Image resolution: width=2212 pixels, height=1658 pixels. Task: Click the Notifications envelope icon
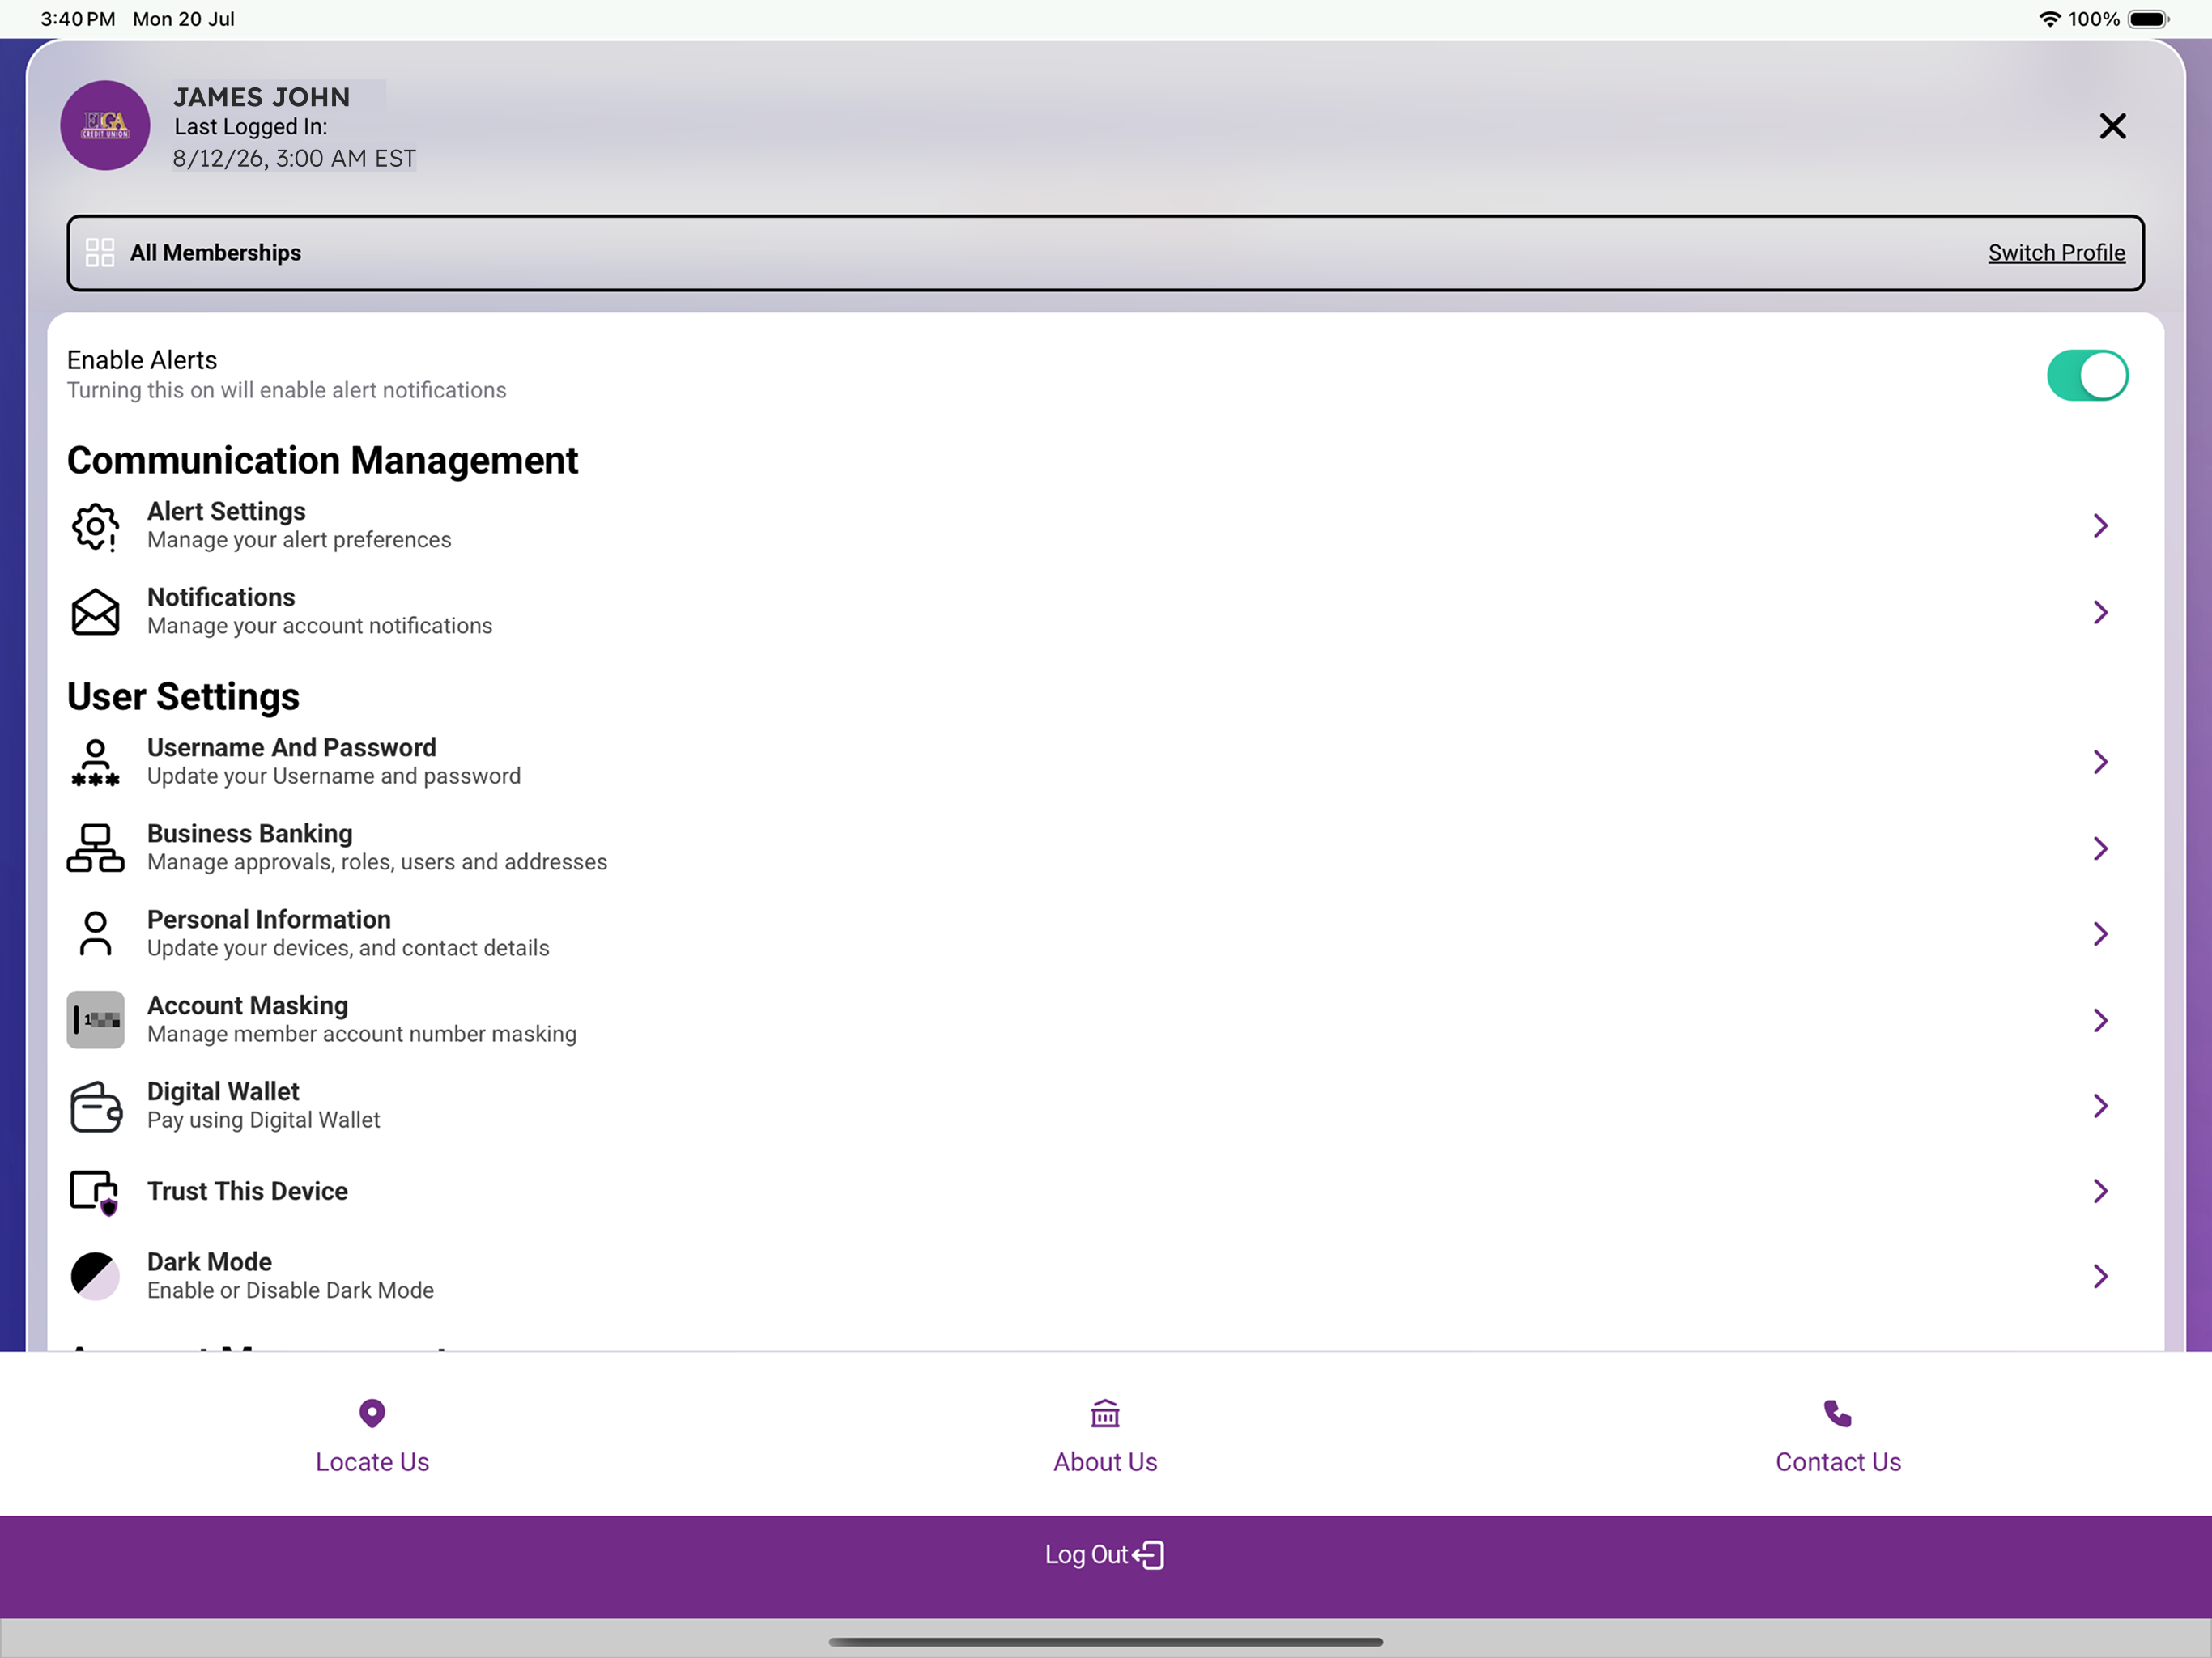click(x=96, y=612)
